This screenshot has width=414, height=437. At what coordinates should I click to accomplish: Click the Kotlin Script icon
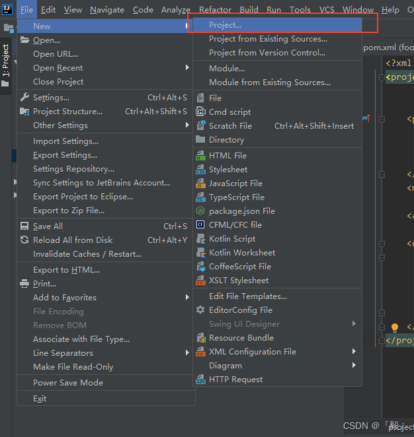[x=201, y=238]
